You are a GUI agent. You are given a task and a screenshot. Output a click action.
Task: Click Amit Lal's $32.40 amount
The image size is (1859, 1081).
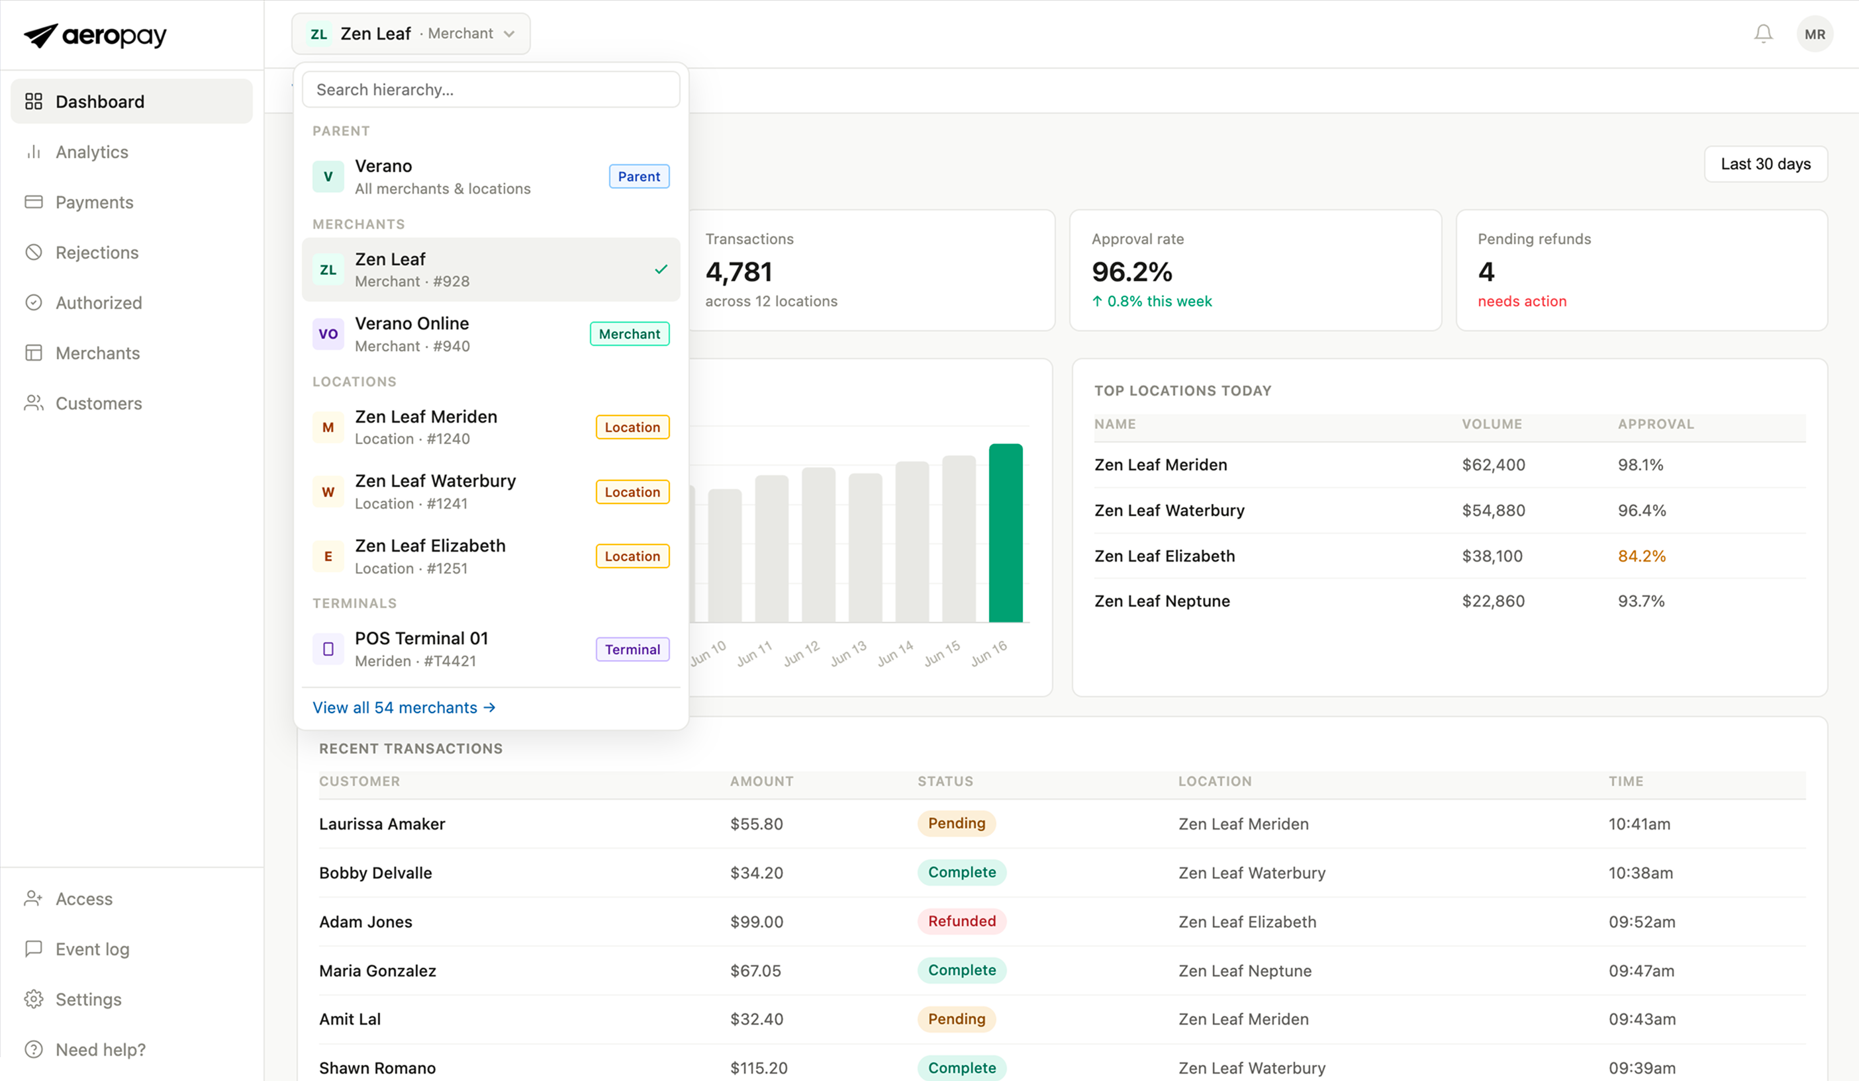coord(756,1019)
